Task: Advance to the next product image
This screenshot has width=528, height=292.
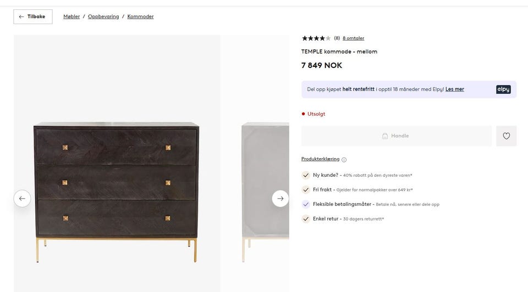Action: (x=280, y=199)
